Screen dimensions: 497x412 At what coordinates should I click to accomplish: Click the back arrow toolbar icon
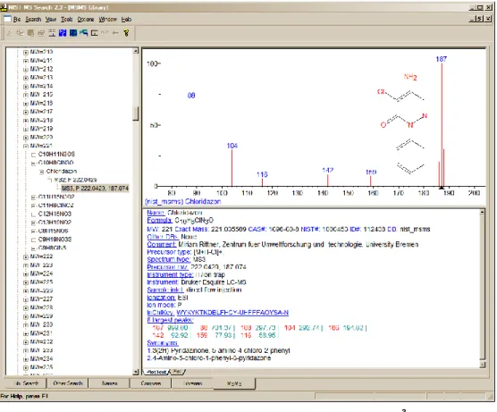[115, 33]
